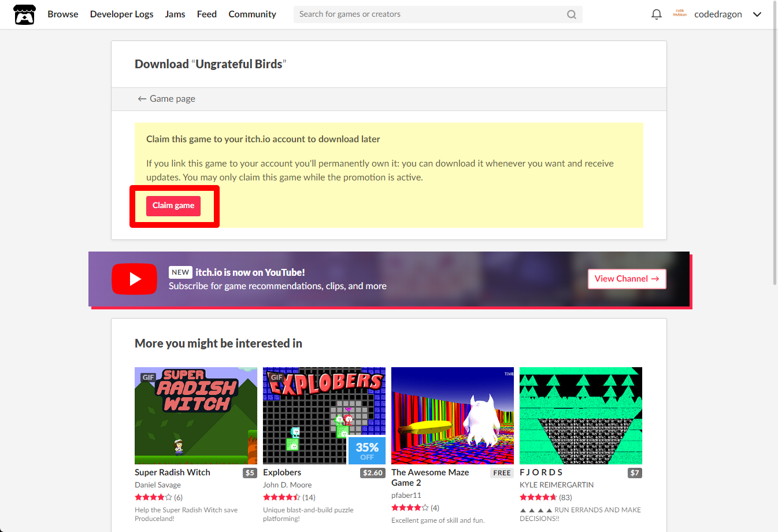778x532 pixels.
Task: Open Explobers title link
Action: tap(282, 472)
